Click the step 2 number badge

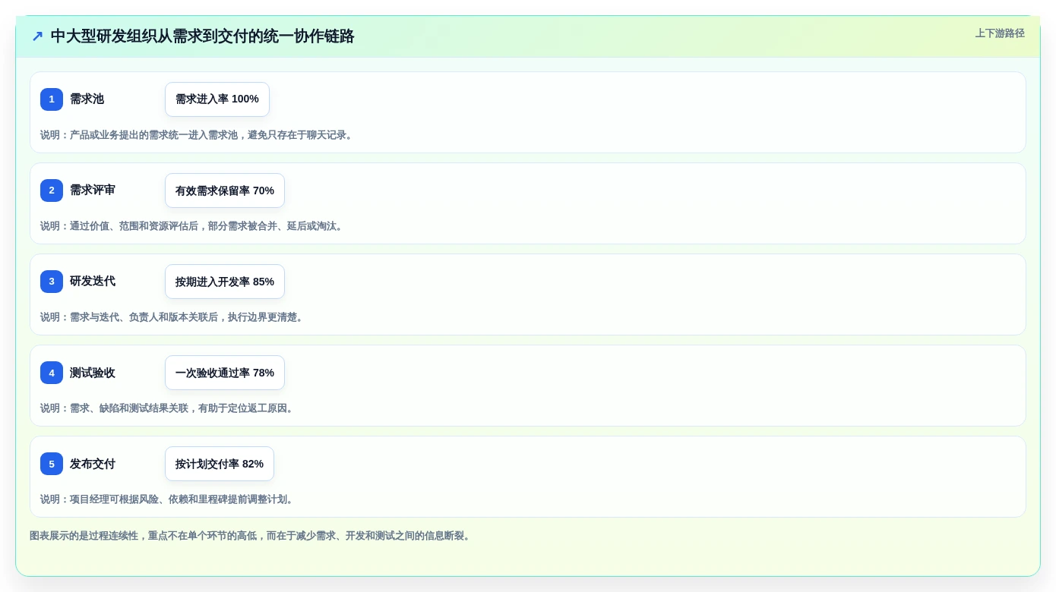(52, 191)
